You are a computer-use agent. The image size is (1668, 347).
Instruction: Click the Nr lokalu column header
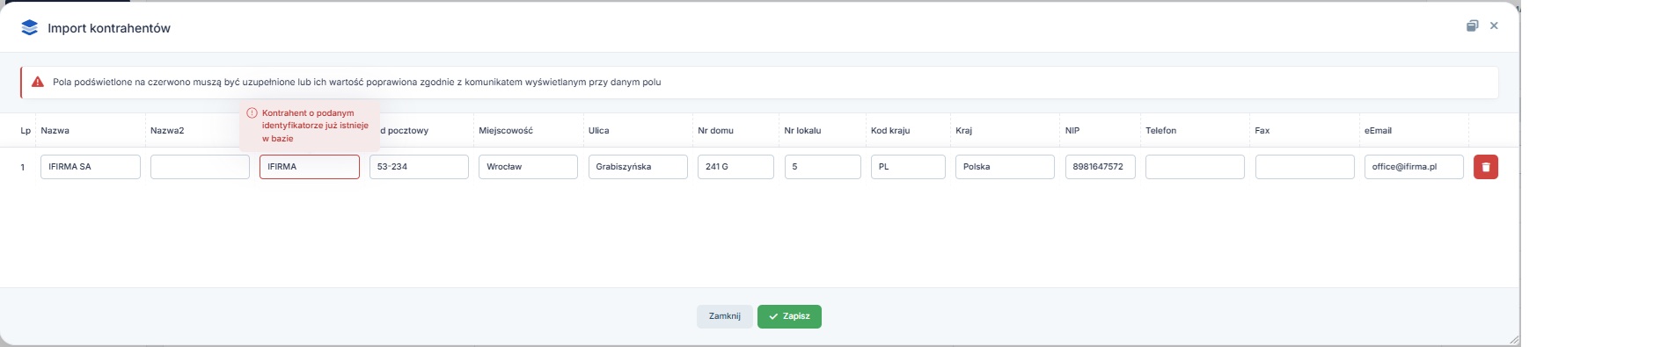(x=802, y=131)
